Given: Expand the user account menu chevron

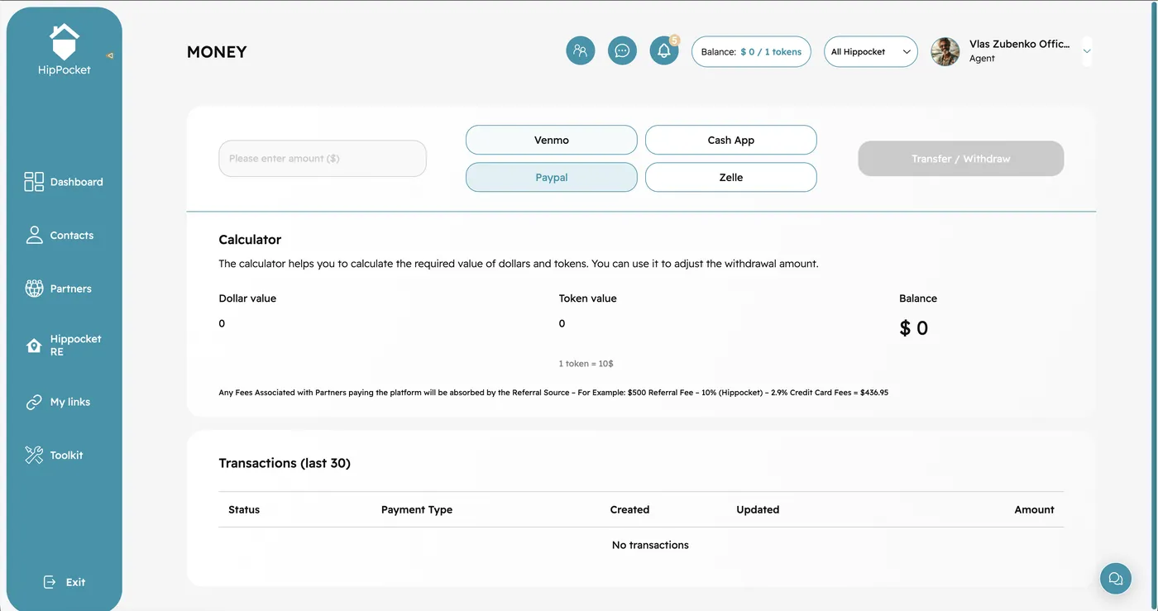Looking at the screenshot, I should click(x=1087, y=51).
